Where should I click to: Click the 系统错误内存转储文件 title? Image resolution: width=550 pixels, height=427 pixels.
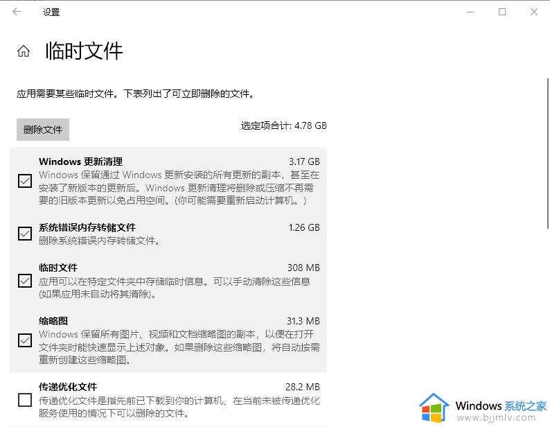[87, 227]
